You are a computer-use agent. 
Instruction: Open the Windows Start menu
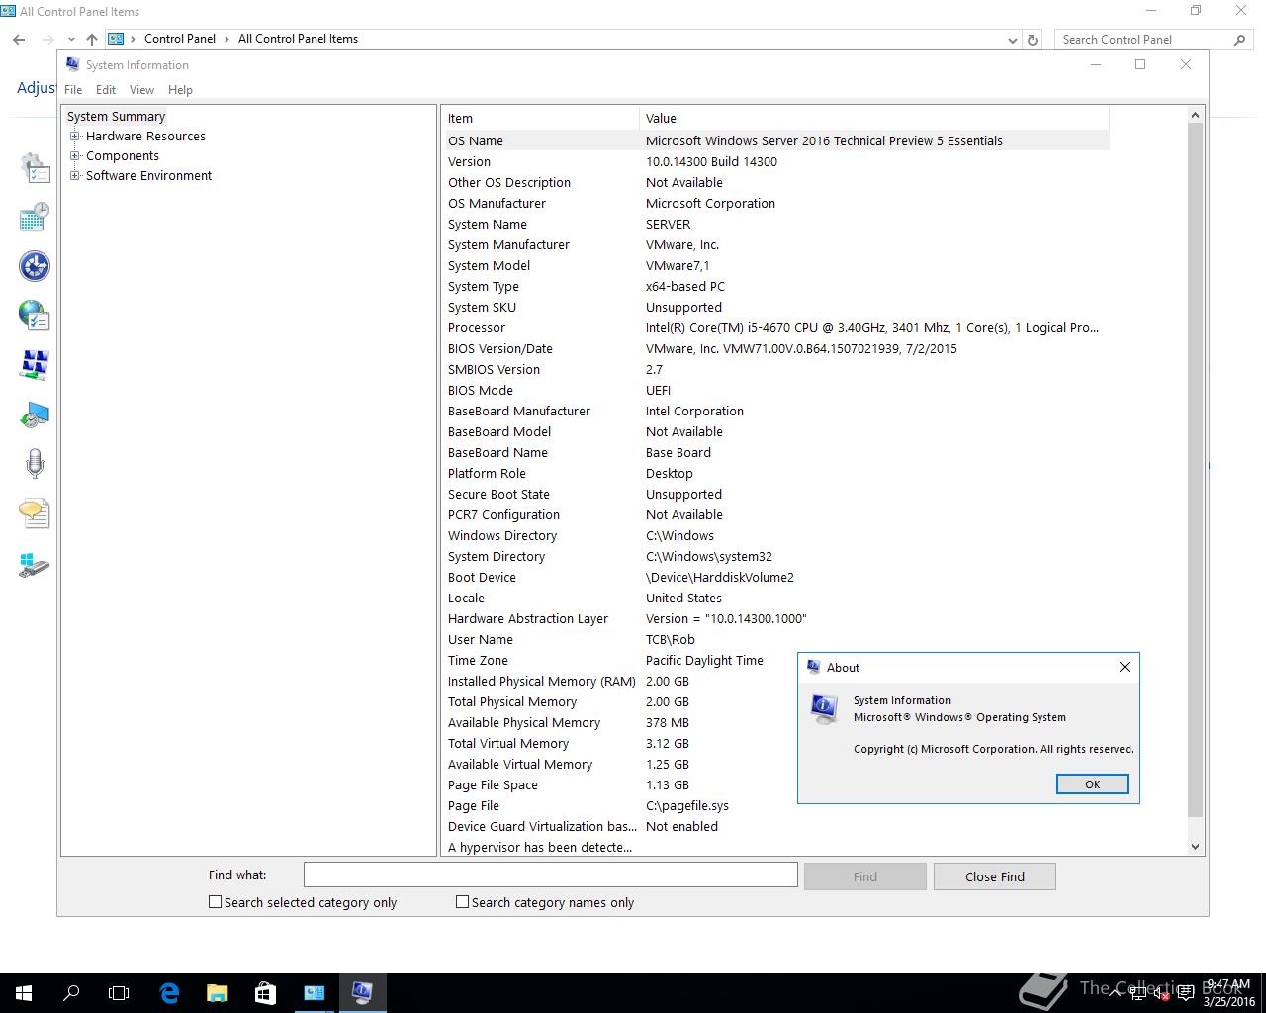24,992
